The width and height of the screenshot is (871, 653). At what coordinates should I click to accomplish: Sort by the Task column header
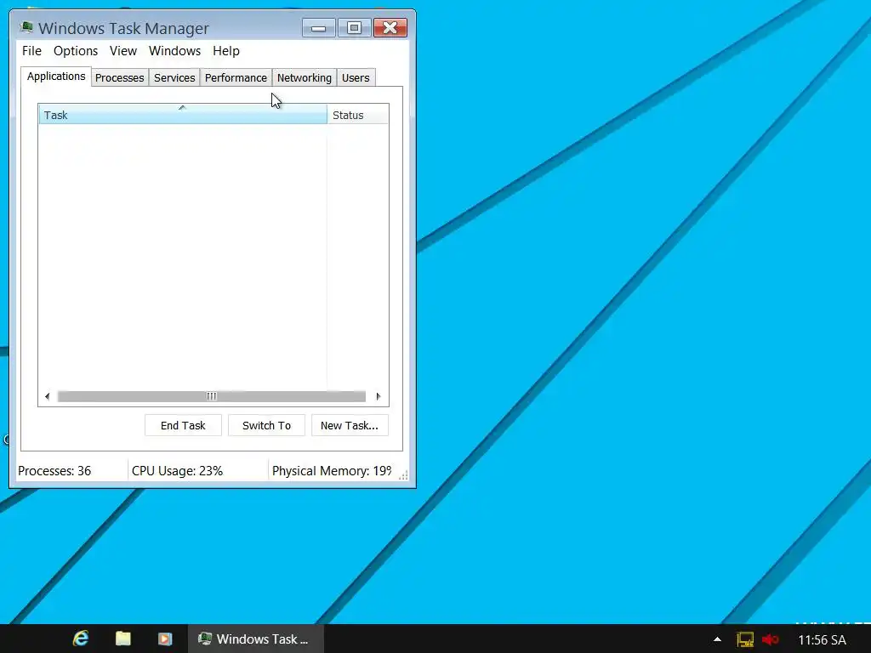click(183, 115)
